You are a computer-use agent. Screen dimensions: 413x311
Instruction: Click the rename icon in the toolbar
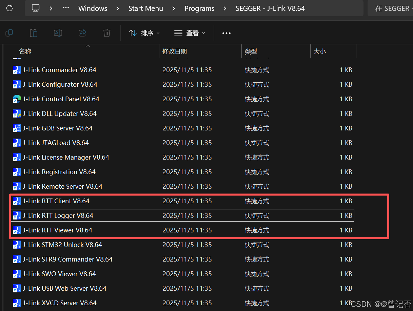coord(58,33)
